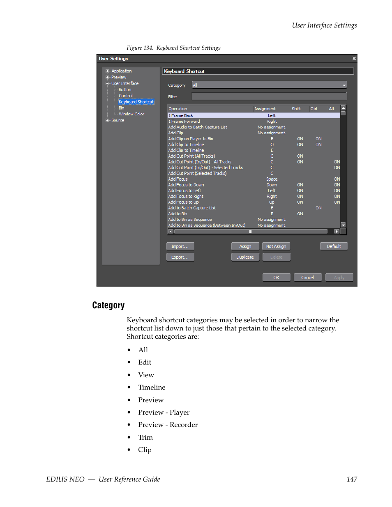Select the '1 Frame Back' row

[254, 116]
